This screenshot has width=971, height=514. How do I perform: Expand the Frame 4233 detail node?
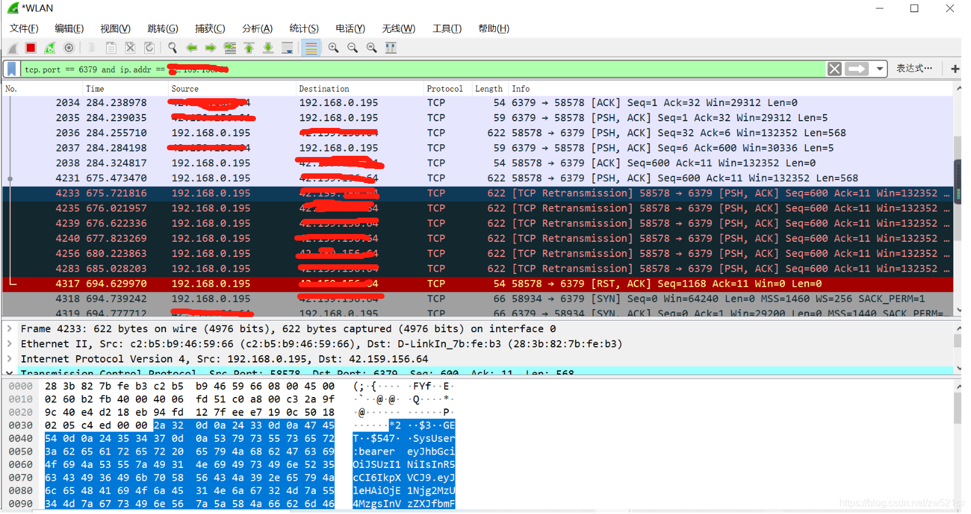tap(10, 329)
